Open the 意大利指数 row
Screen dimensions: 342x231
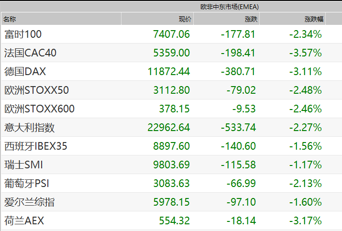29,127
